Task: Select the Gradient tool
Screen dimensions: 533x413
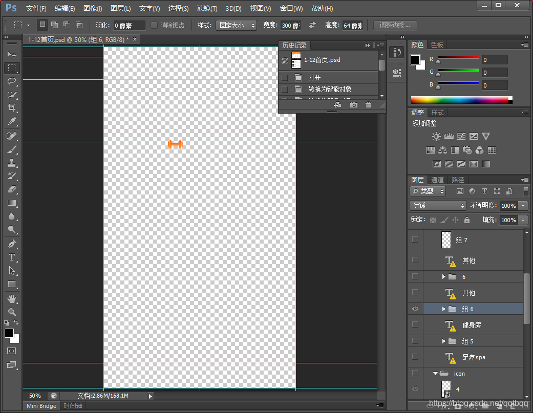Action: (12, 203)
